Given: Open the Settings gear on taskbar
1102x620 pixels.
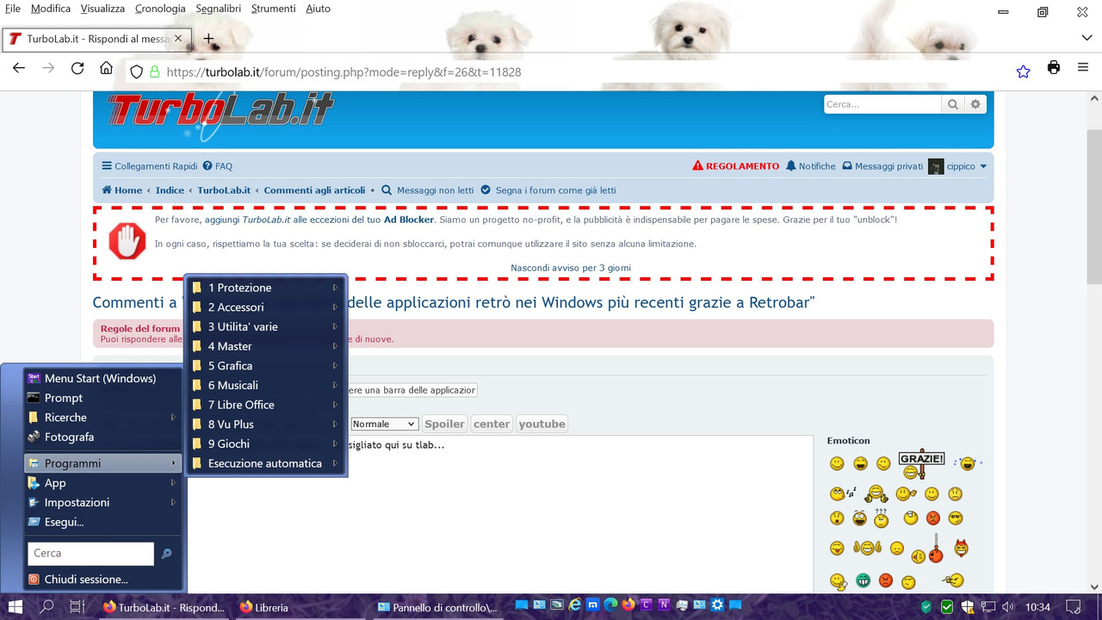Looking at the screenshot, I should [717, 606].
